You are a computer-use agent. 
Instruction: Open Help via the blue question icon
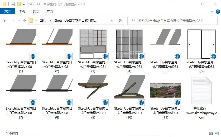tap(218, 12)
